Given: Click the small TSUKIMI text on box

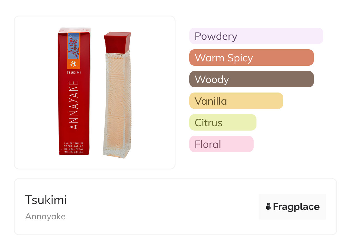Looking at the screenshot, I should pos(74,73).
